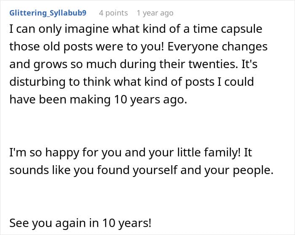Click the "1 year ago" timestamp

[155, 13]
